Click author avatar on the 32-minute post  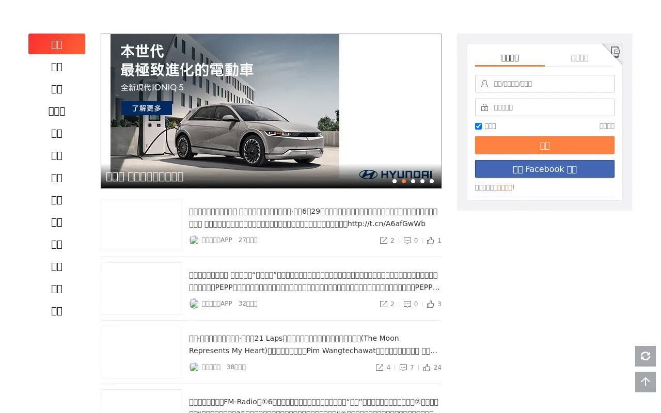194,304
